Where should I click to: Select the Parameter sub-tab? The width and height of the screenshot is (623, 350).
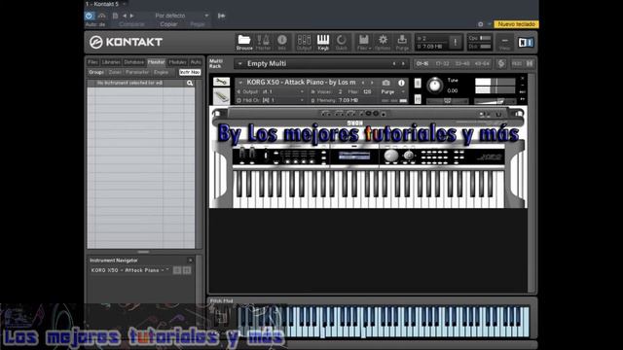pos(137,72)
